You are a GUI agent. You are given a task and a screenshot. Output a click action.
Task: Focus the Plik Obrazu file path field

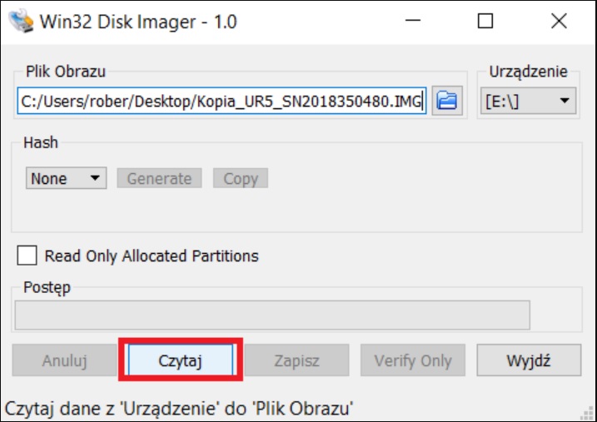tap(221, 101)
